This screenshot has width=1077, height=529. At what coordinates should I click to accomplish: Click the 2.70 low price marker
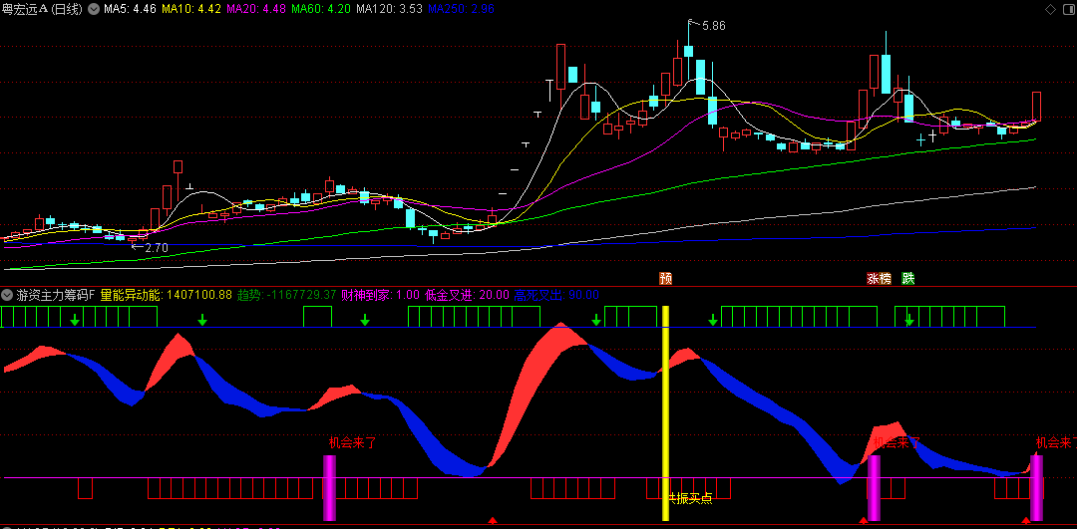coord(157,246)
